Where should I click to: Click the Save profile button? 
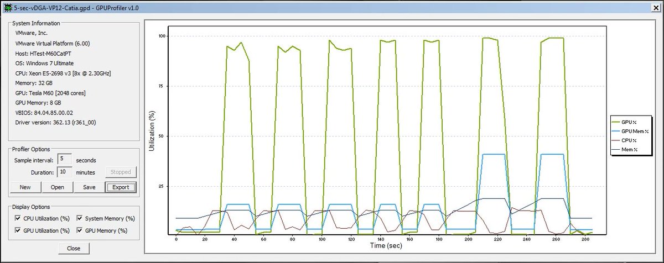(x=89, y=187)
